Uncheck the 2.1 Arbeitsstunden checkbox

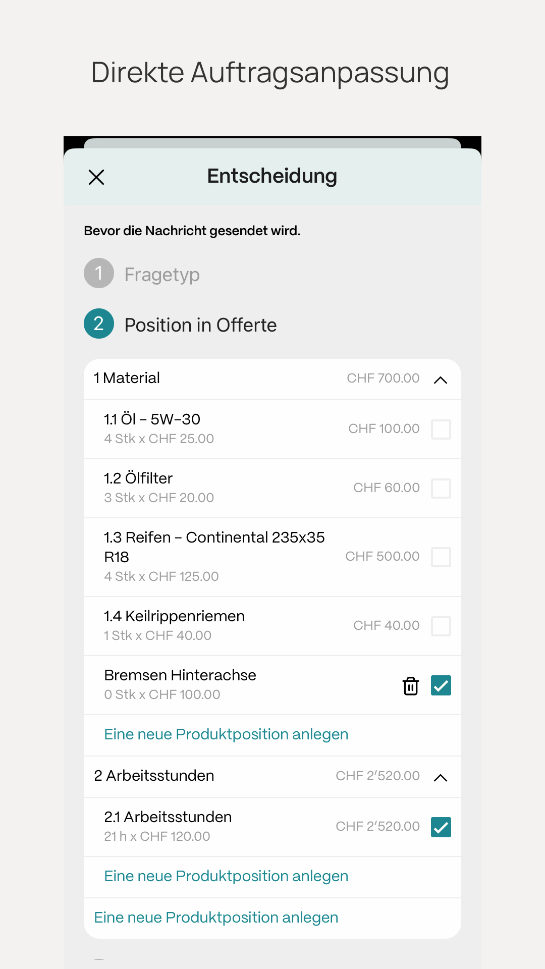tap(441, 827)
